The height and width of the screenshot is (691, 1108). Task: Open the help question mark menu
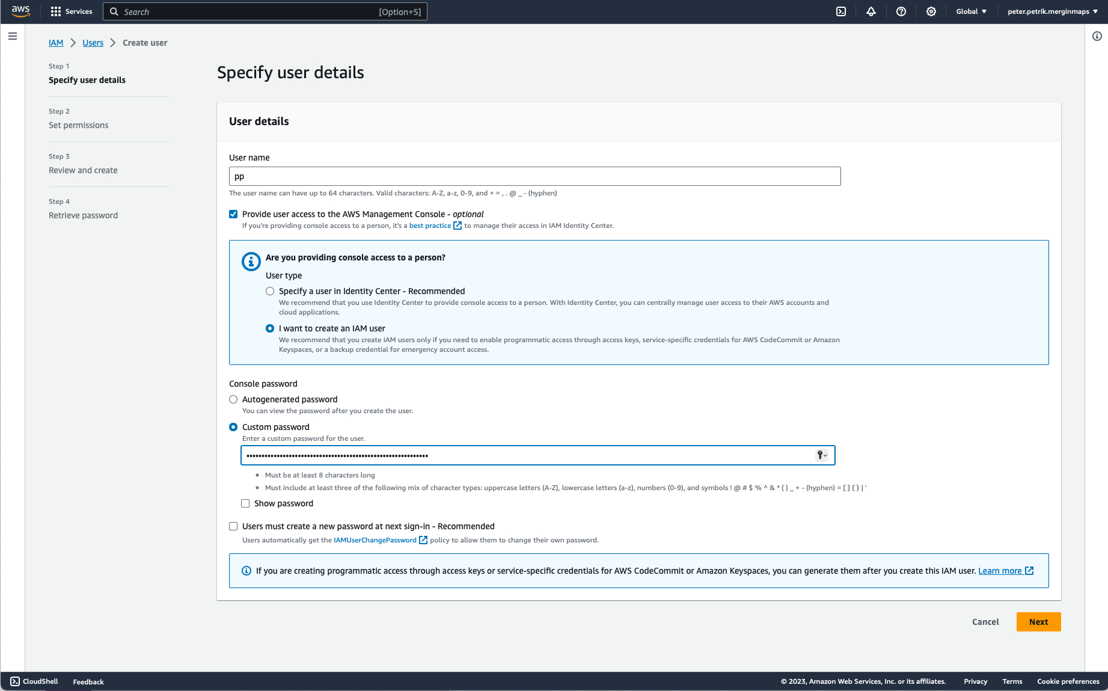(901, 11)
